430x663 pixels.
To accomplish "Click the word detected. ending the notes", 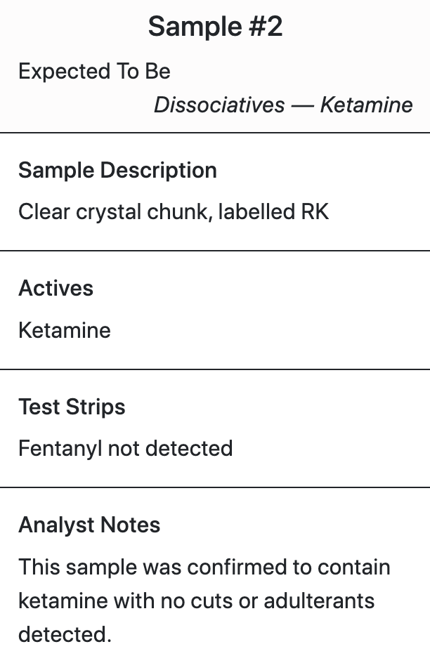I will click(x=65, y=634).
